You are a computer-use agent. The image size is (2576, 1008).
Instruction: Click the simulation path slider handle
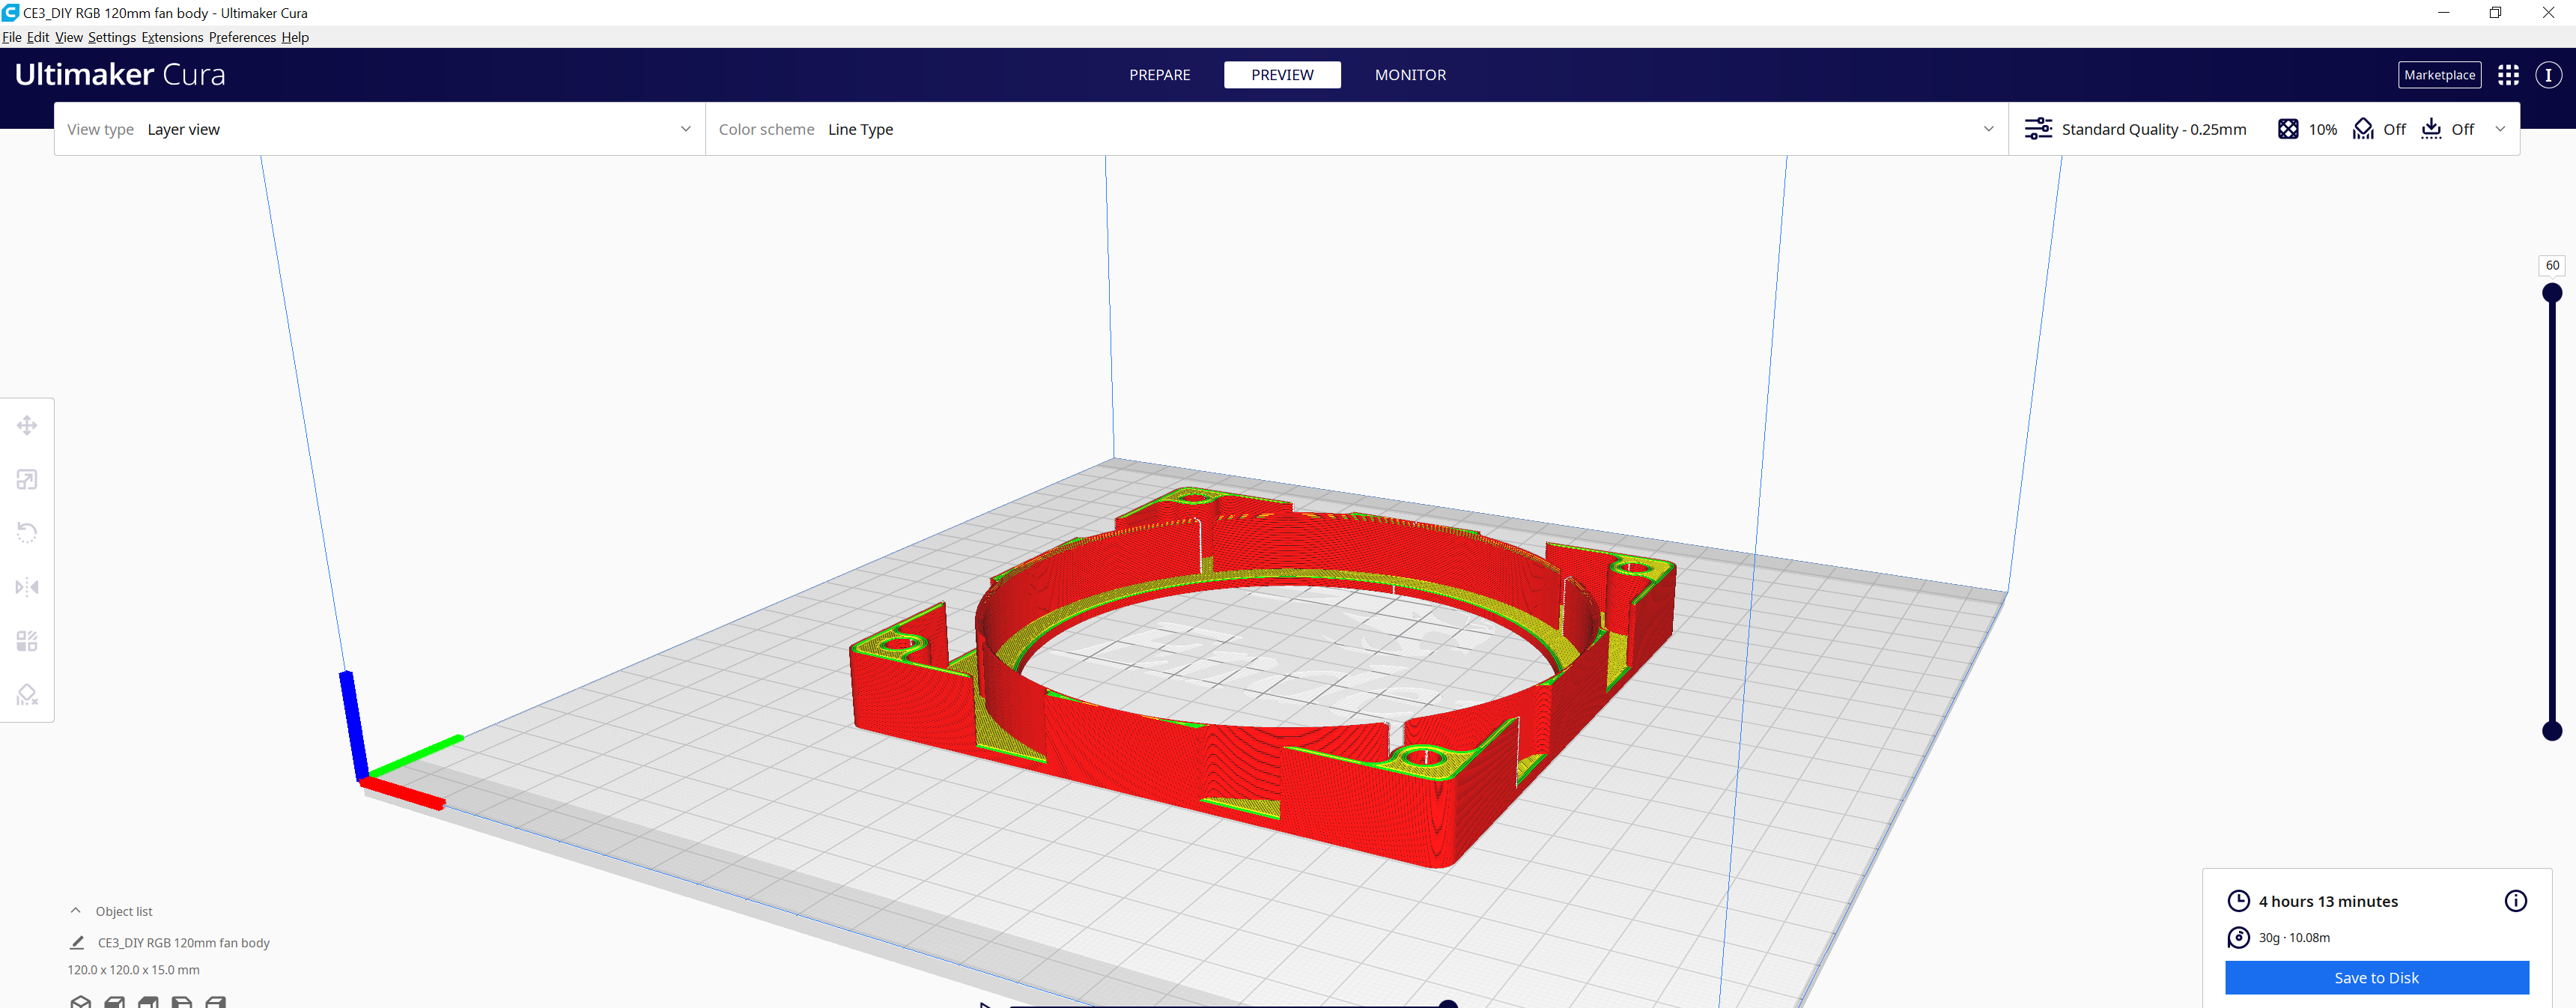[x=1447, y=1004]
